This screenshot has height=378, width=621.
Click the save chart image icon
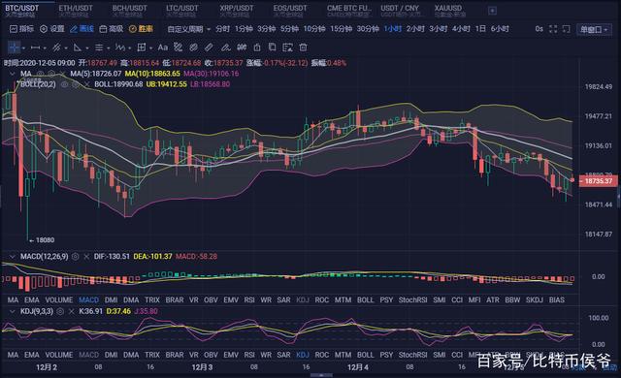click(287, 47)
